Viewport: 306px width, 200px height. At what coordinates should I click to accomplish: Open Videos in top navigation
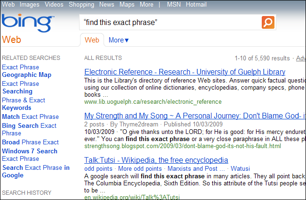55,5
